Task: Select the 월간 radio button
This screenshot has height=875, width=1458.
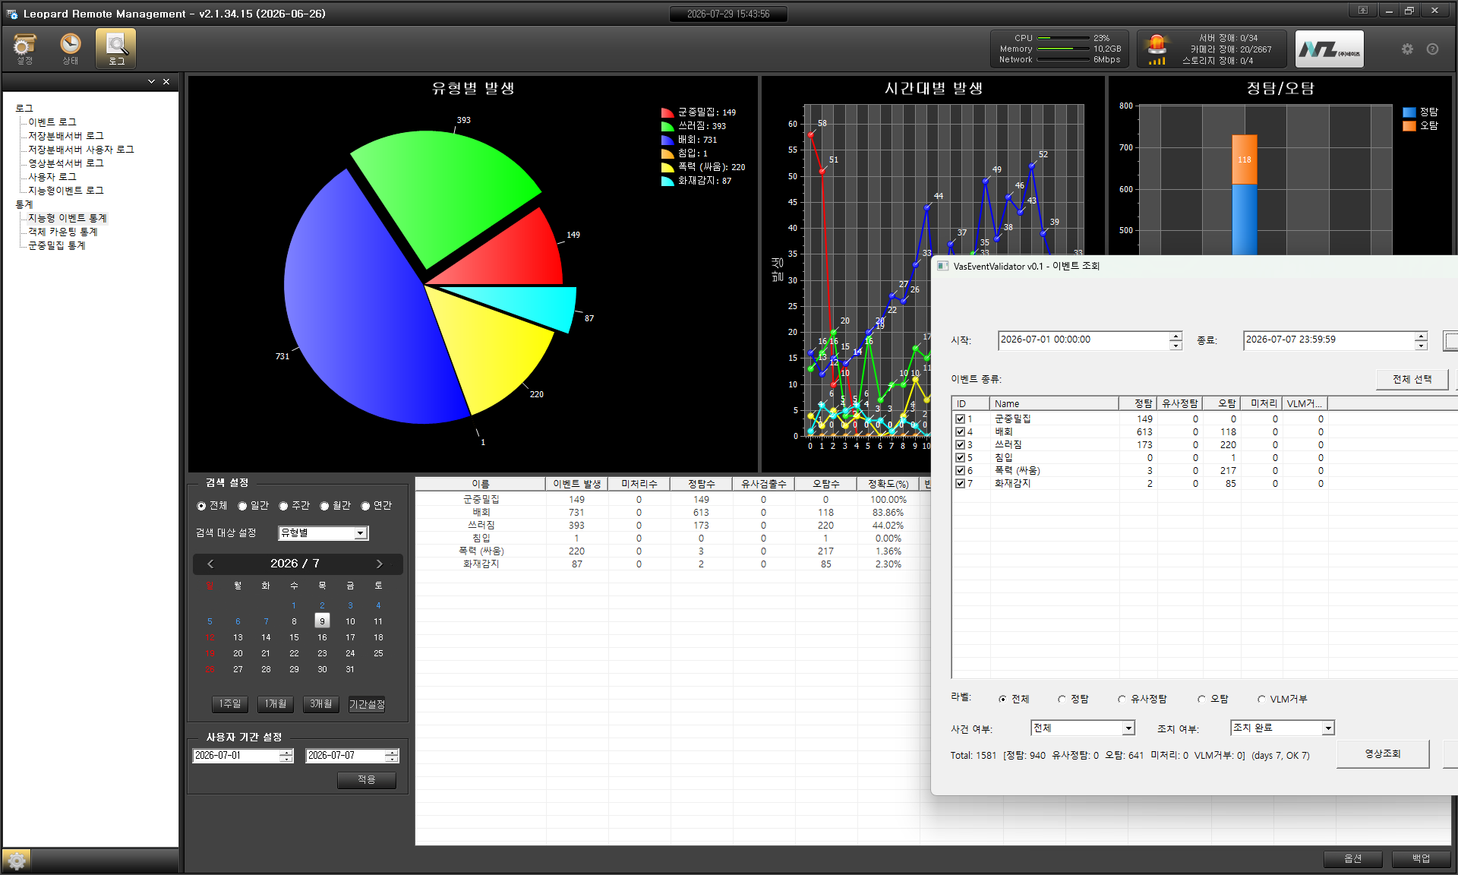Action: [x=324, y=506]
